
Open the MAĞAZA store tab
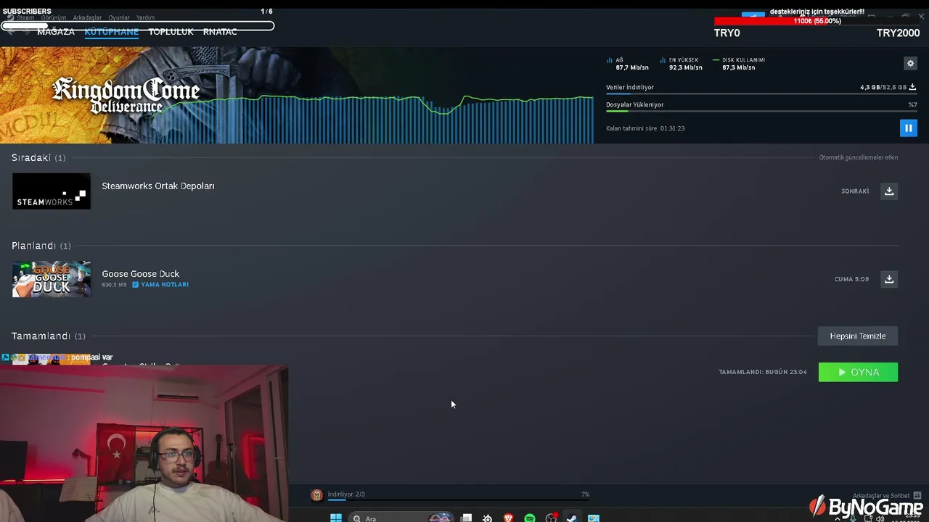pyautogui.click(x=56, y=32)
